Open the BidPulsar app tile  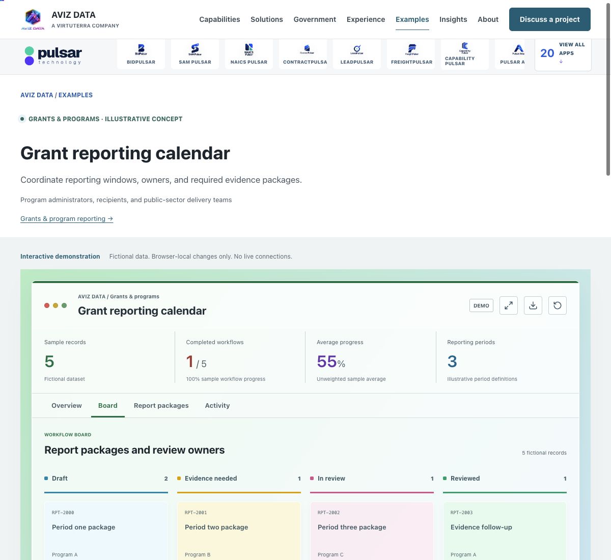point(141,54)
